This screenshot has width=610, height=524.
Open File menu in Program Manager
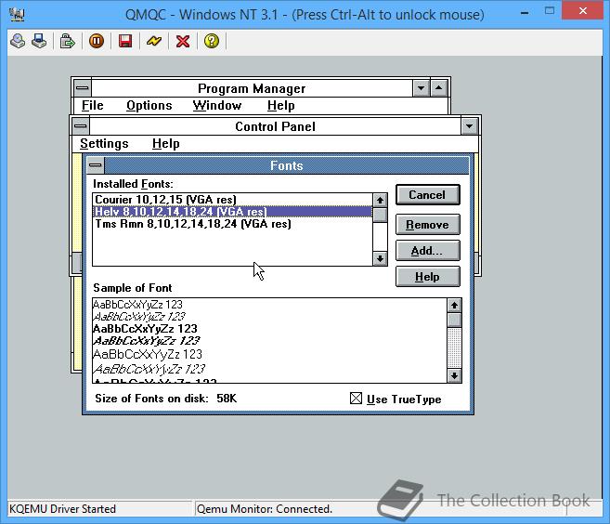coord(93,106)
